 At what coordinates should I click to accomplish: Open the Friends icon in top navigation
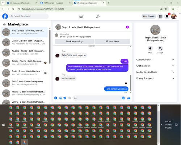pos(98,16)
